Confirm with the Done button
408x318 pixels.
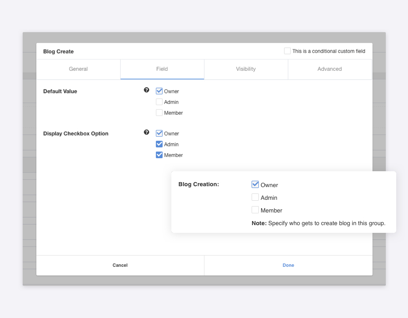[288, 265]
